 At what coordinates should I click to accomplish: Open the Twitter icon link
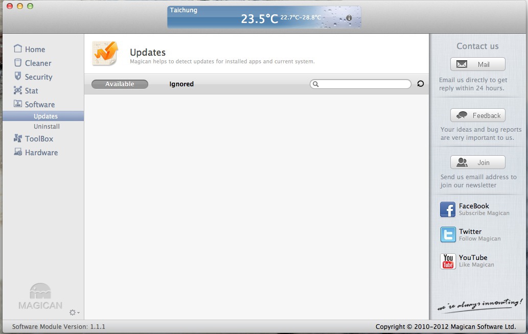point(448,235)
